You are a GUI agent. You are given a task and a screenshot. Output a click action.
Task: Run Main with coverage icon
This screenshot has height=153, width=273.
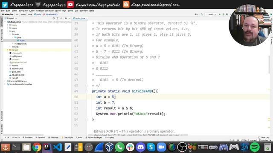click(227, 14)
